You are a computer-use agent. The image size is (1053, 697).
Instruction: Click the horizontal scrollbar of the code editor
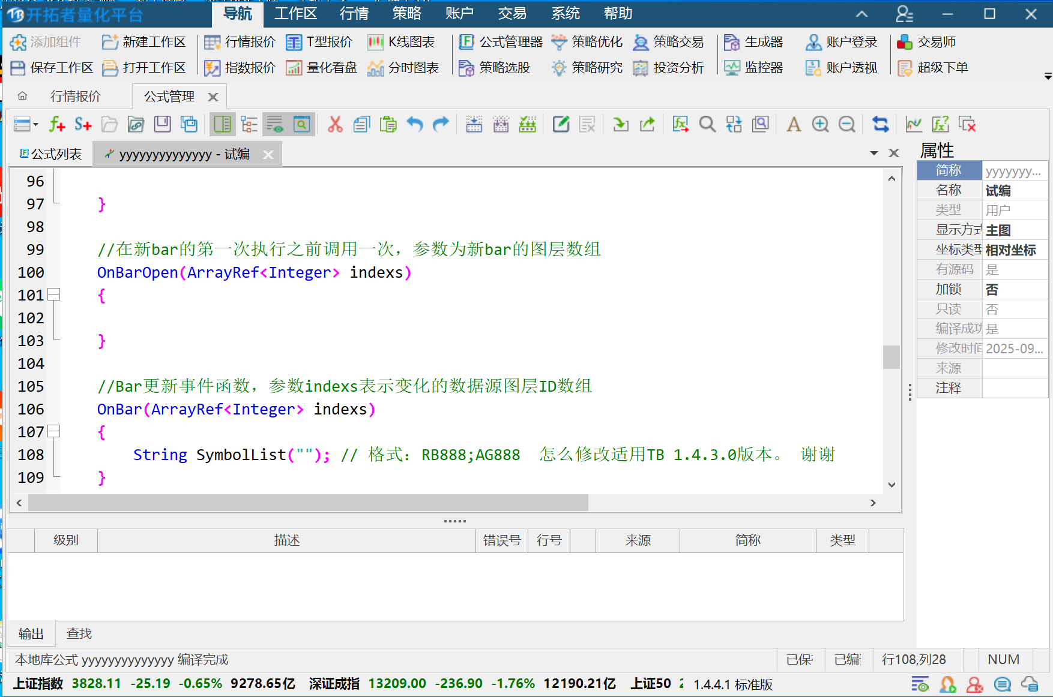[308, 503]
